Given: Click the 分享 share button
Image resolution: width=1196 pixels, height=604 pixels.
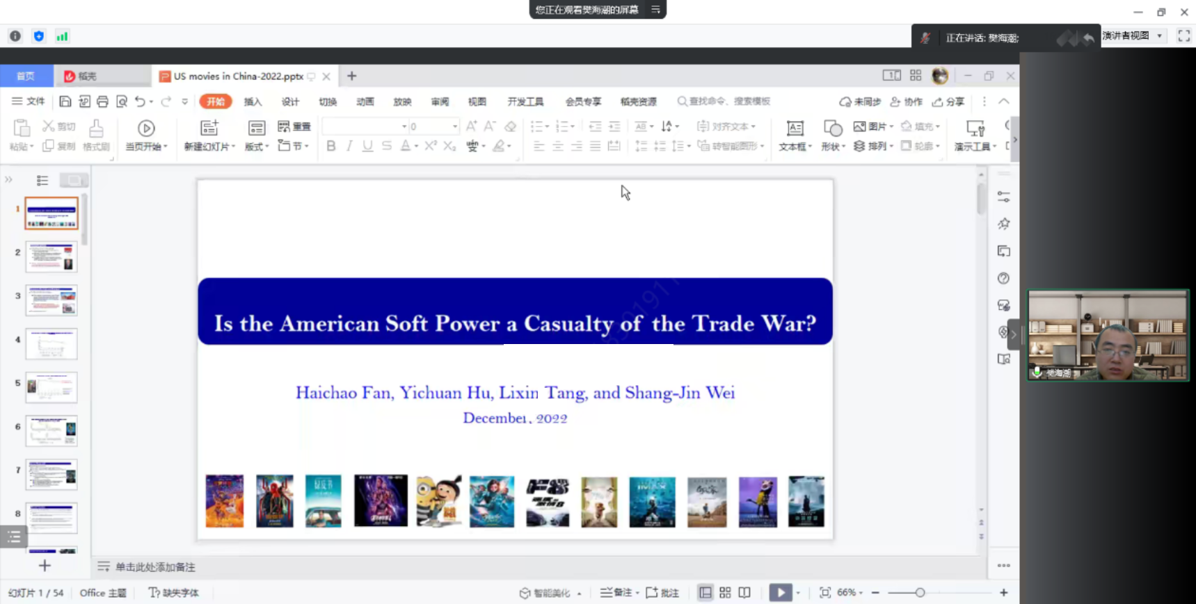Looking at the screenshot, I should pyautogui.click(x=949, y=101).
